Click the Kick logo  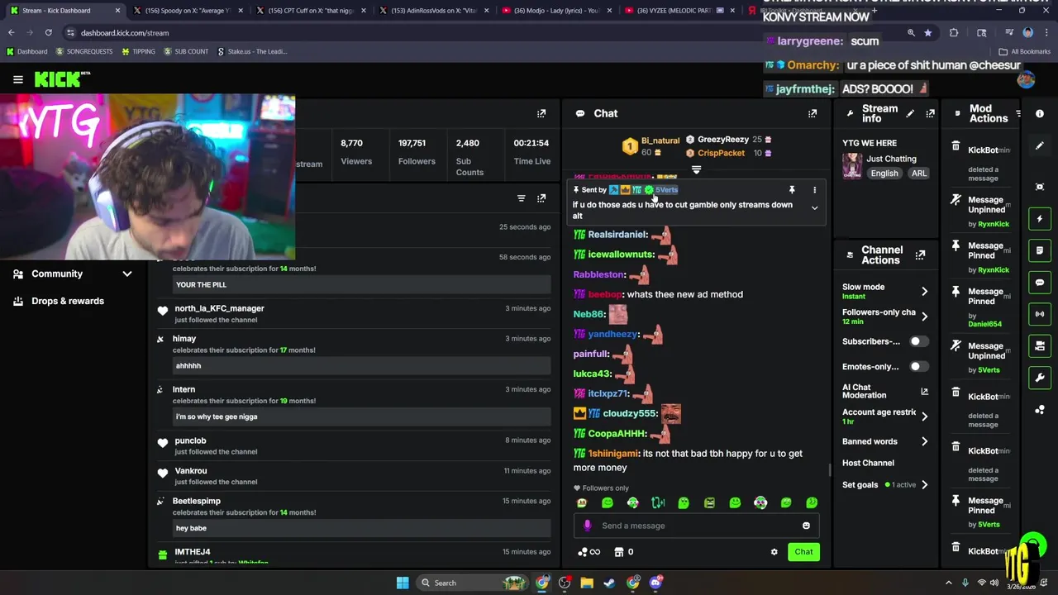pyautogui.click(x=61, y=79)
